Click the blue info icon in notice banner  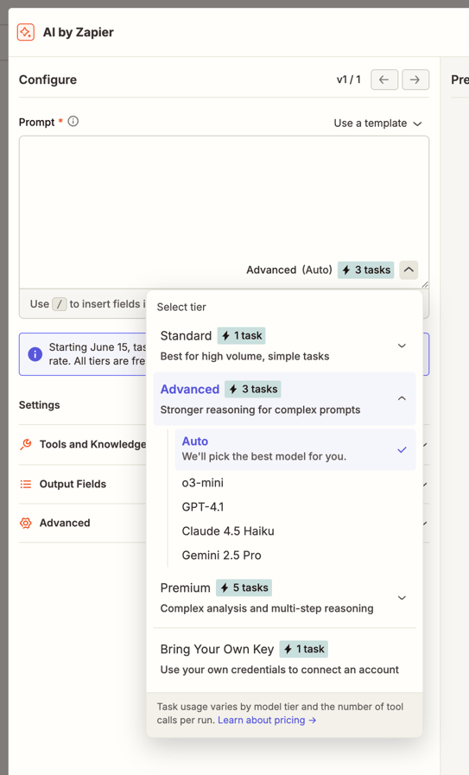pos(35,354)
